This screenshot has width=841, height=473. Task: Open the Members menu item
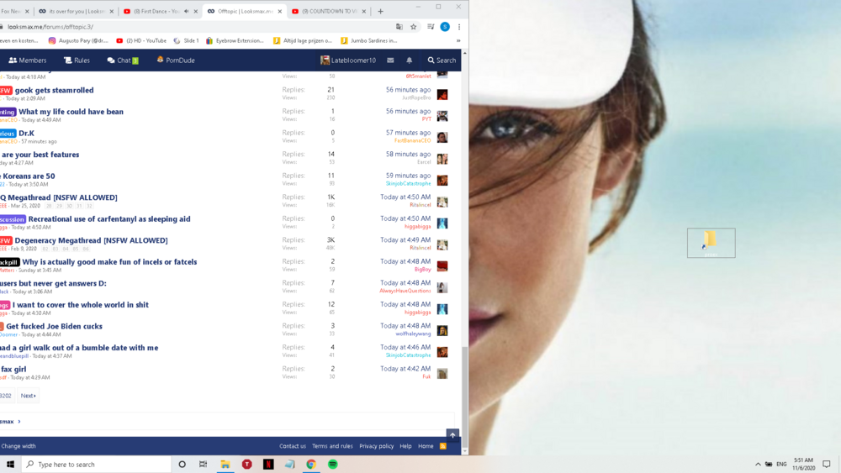pos(28,60)
